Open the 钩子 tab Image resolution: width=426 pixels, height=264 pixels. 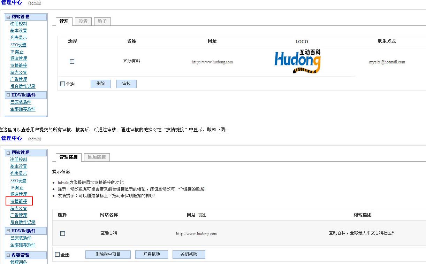pyautogui.click(x=102, y=21)
